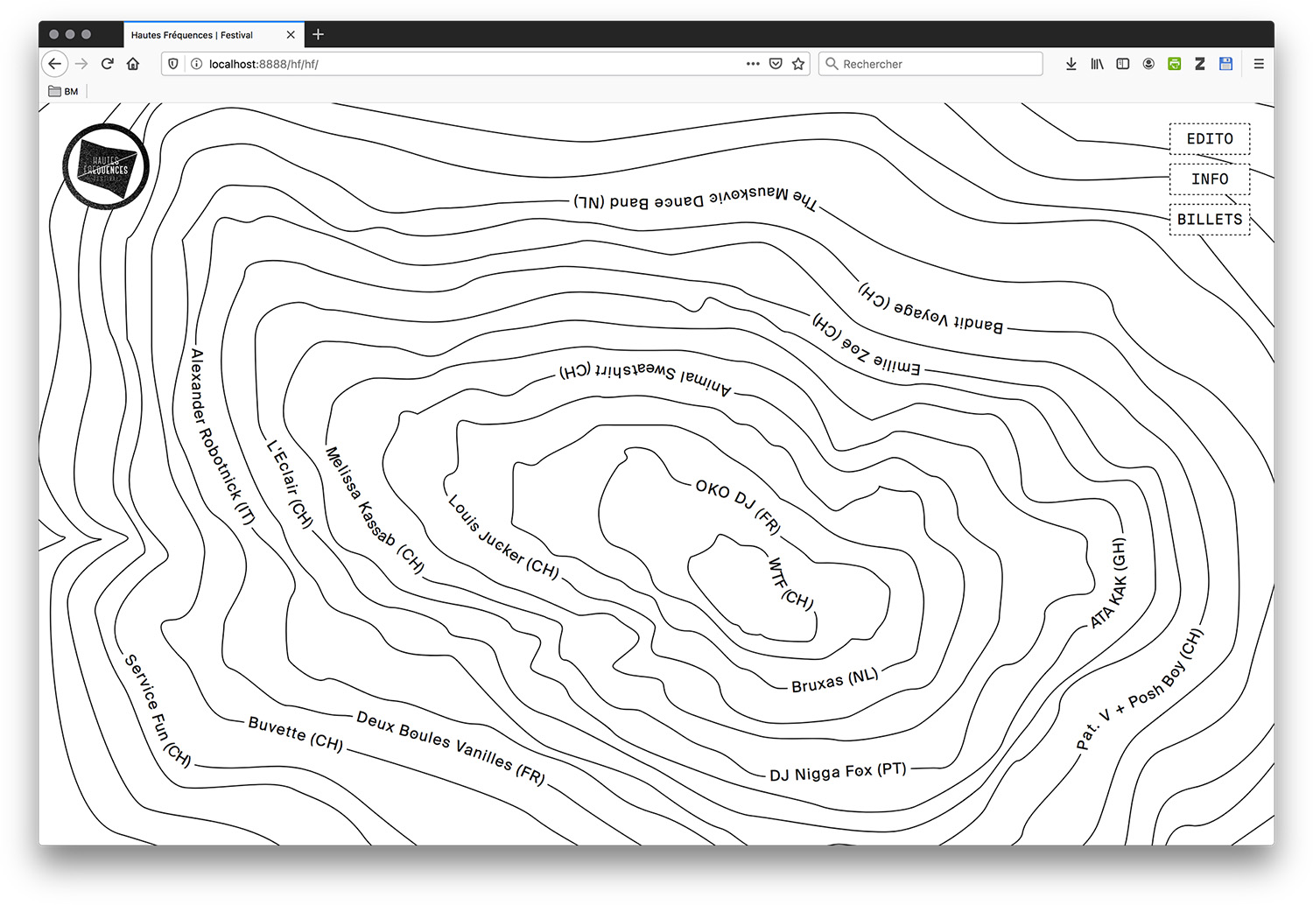The height and width of the screenshot is (905, 1313).
Task: Open the page actions three-dot menu
Action: [x=753, y=64]
